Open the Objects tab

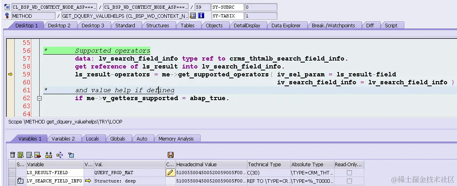[x=214, y=26]
